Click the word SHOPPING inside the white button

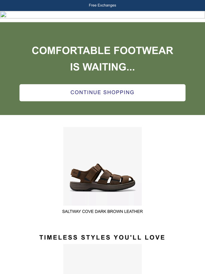pos(119,92)
